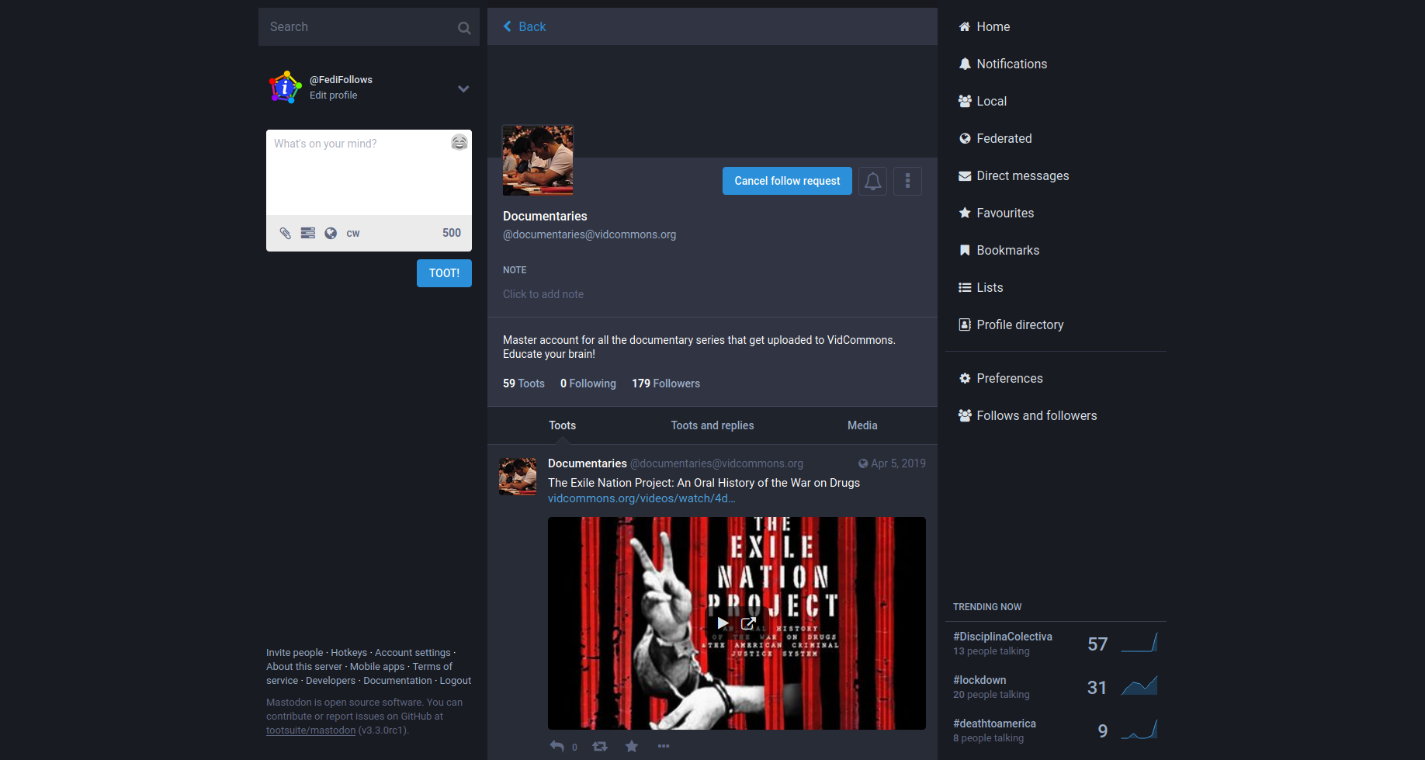Open Documentaries profile avatar image
Viewport: 1425px width, 760px height.
pos(538,160)
